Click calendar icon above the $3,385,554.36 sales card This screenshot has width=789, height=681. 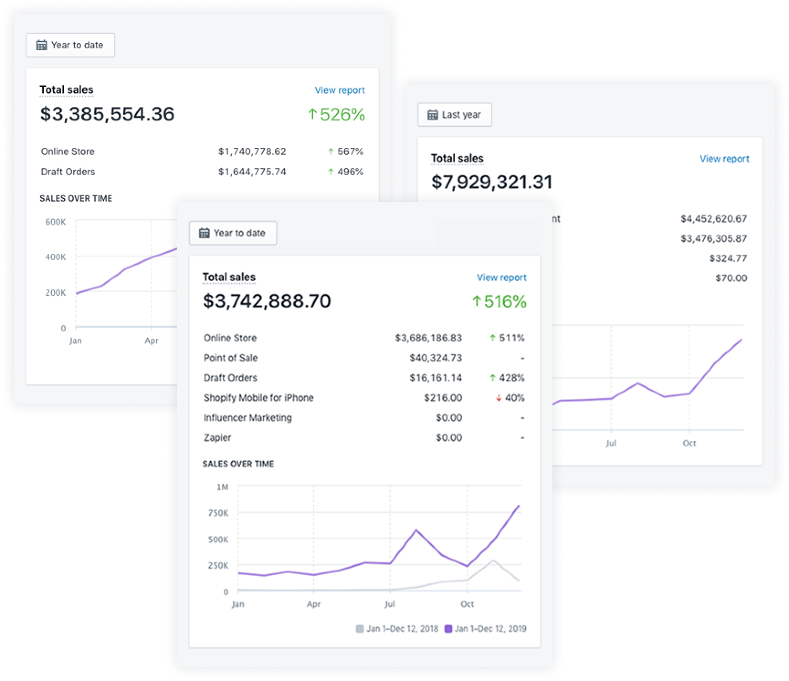[42, 45]
